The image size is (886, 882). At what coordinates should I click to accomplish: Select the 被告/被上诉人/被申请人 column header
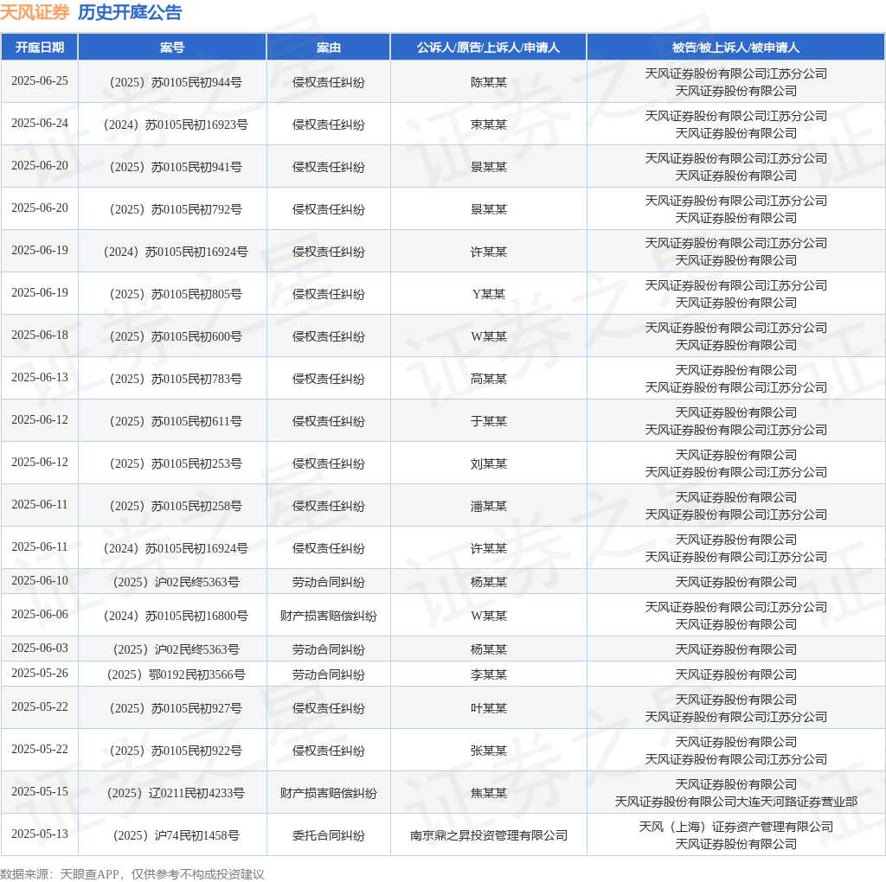pyautogui.click(x=735, y=48)
